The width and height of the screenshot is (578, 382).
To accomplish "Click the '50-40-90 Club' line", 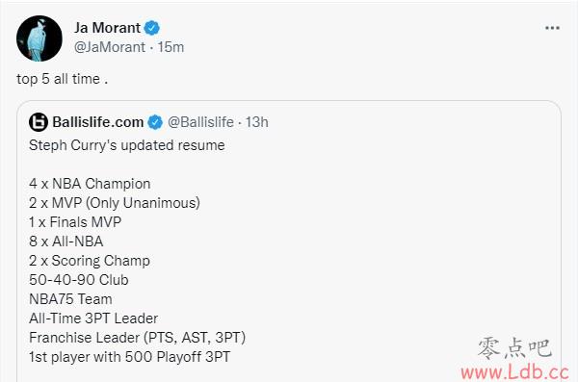I will pyautogui.click(x=79, y=280).
